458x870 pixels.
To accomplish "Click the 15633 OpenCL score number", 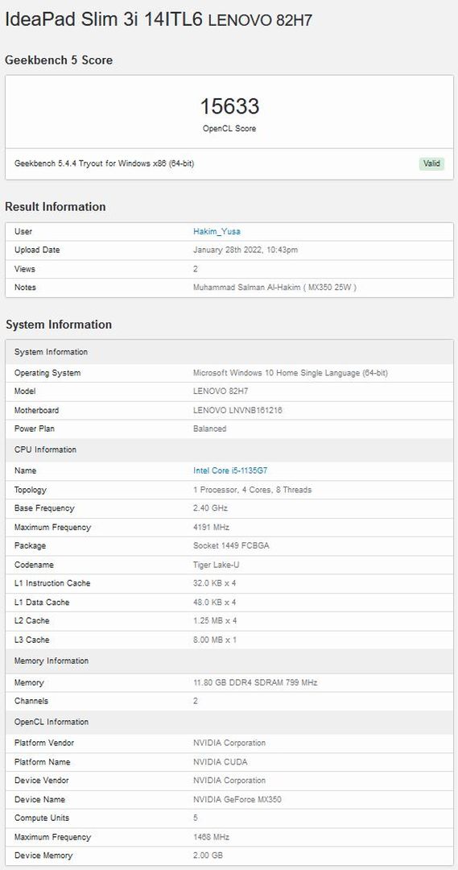I will [229, 106].
